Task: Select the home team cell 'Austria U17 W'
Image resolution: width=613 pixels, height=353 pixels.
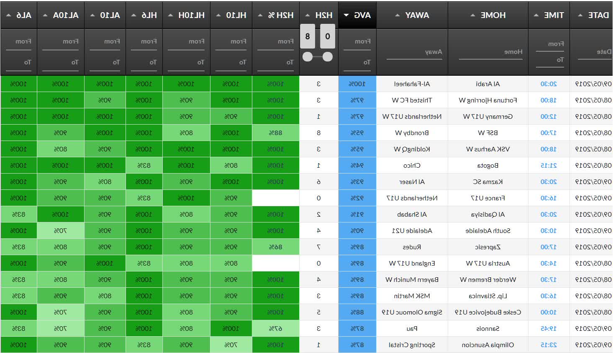Action: (x=488, y=263)
